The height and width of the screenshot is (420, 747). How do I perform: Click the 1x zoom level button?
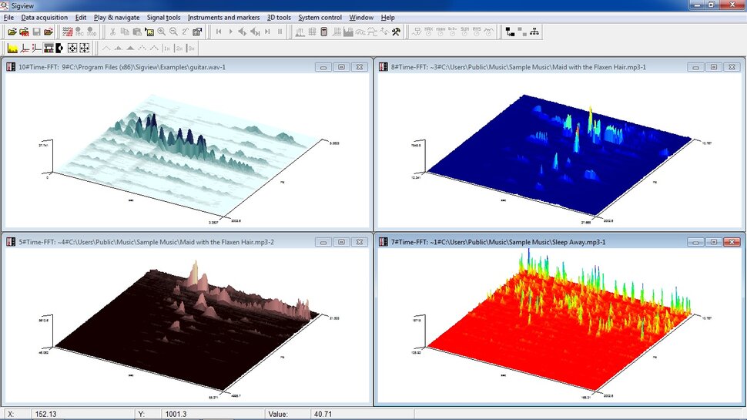167,48
